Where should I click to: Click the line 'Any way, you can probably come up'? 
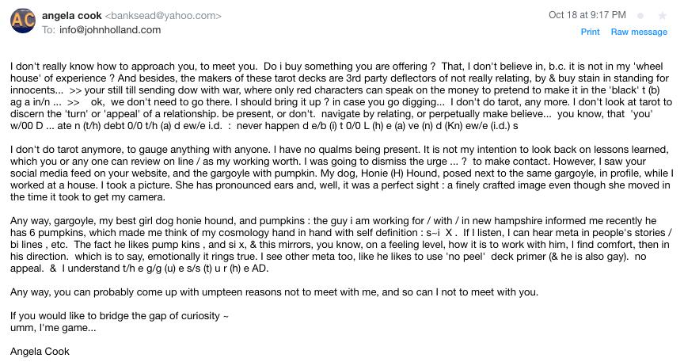[274, 292]
